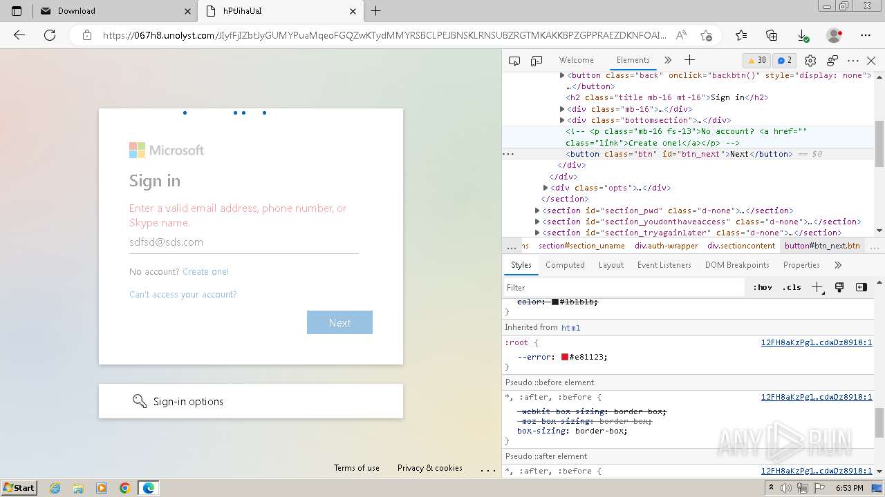Open DevTools settings gear
Screen dimensions: 885x497
point(810,61)
